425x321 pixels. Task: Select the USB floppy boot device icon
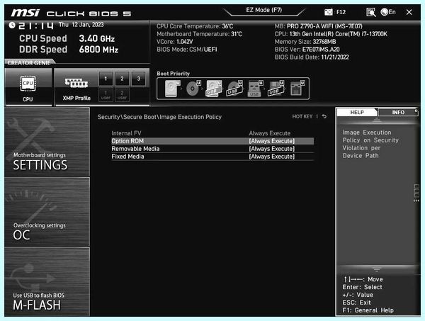tap(276, 89)
